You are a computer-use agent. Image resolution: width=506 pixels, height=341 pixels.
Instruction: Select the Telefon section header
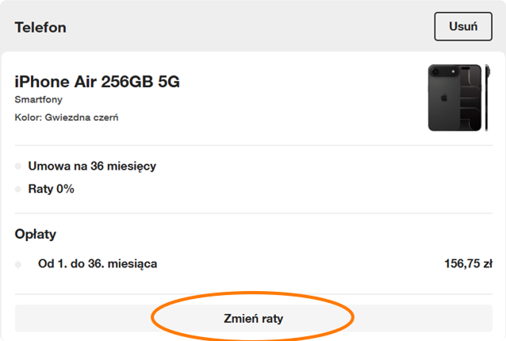click(40, 28)
